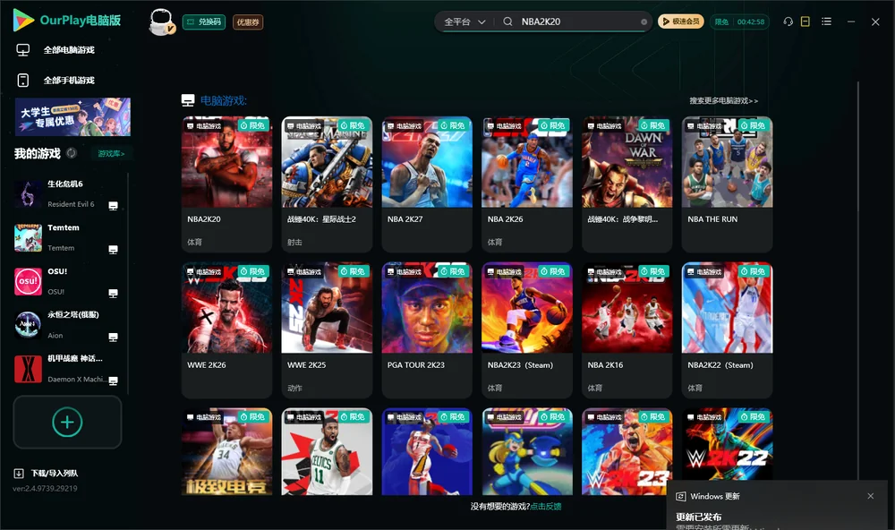The height and width of the screenshot is (530, 895).
Task: Open the NBA2K23 (Steam) game card
Action: click(527, 330)
